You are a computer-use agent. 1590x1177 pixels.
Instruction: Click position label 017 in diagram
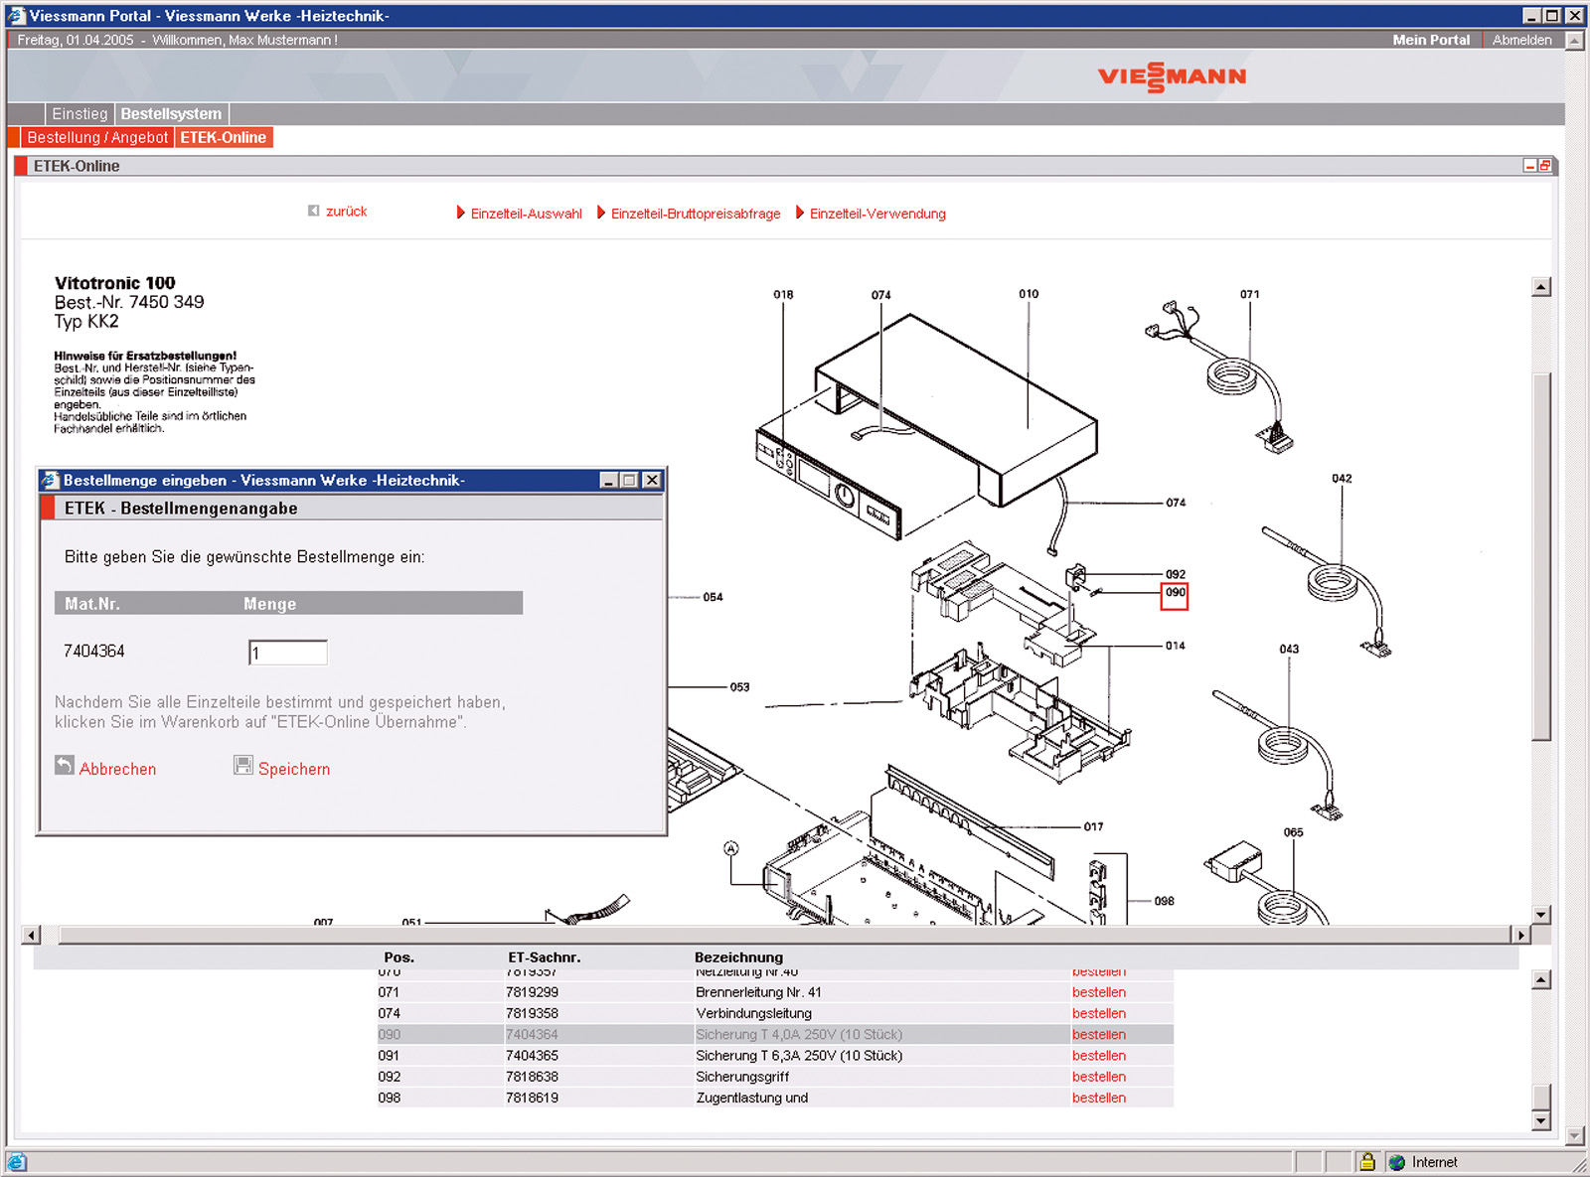click(x=1093, y=826)
